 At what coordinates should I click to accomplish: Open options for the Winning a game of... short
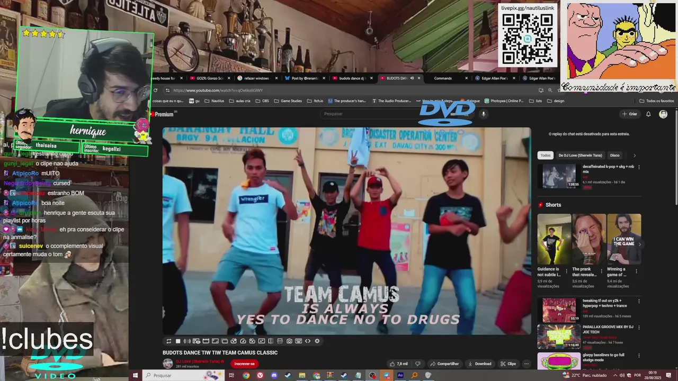pos(636,271)
